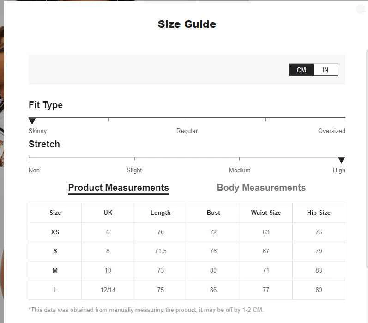Open the Product Measurements tab
This screenshot has width=368, height=323.
119,188
